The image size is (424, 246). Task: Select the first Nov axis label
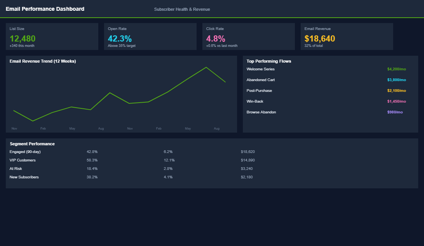click(x=14, y=128)
